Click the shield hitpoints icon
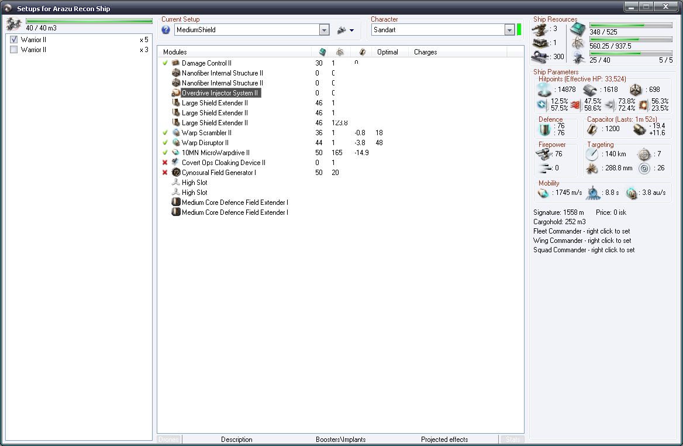Viewport: 683px width, 446px height. (544, 90)
